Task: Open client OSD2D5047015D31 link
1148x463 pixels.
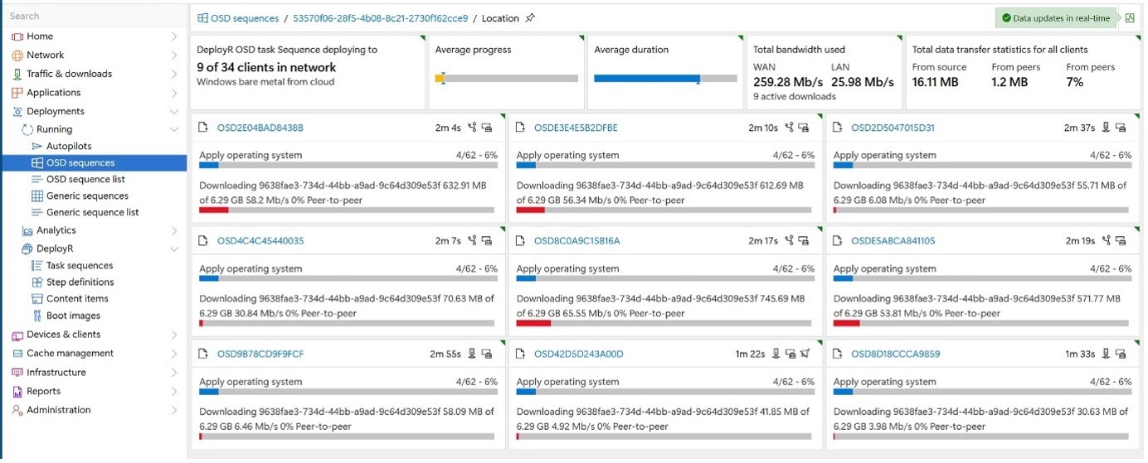Action: pyautogui.click(x=893, y=128)
